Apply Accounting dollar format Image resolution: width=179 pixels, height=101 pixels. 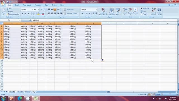(x=82, y=13)
